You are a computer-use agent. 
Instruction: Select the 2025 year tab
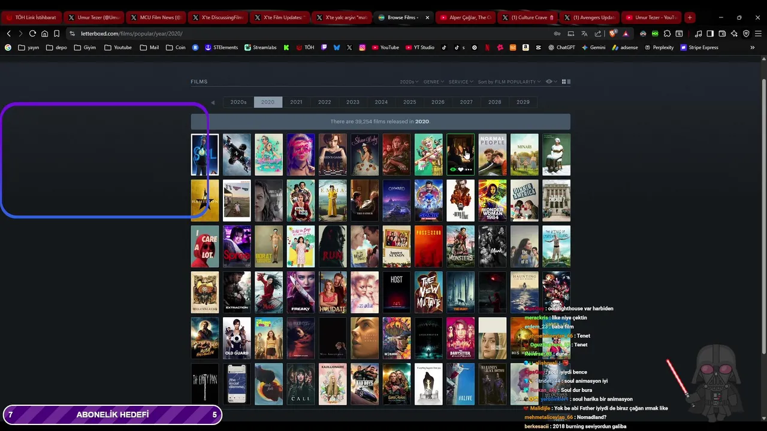410,102
